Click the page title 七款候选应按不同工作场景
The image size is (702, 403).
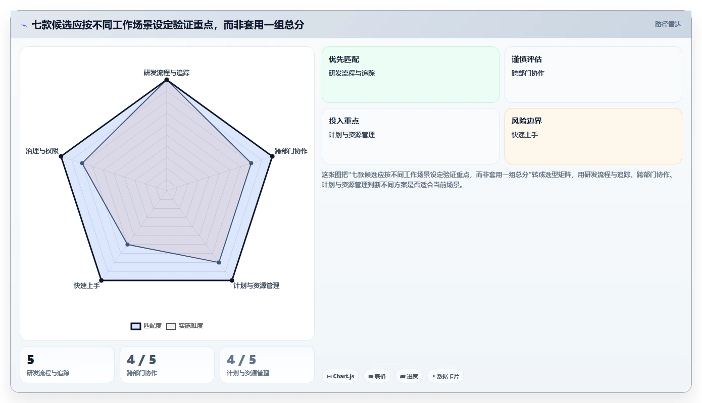coord(168,24)
